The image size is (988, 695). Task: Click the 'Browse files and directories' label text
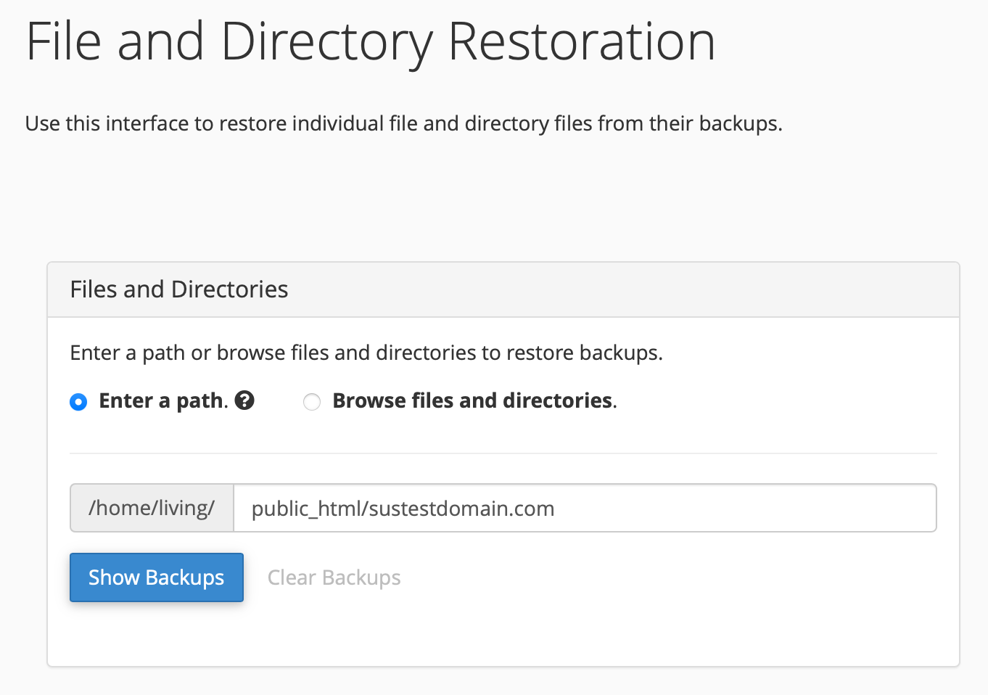tap(474, 400)
